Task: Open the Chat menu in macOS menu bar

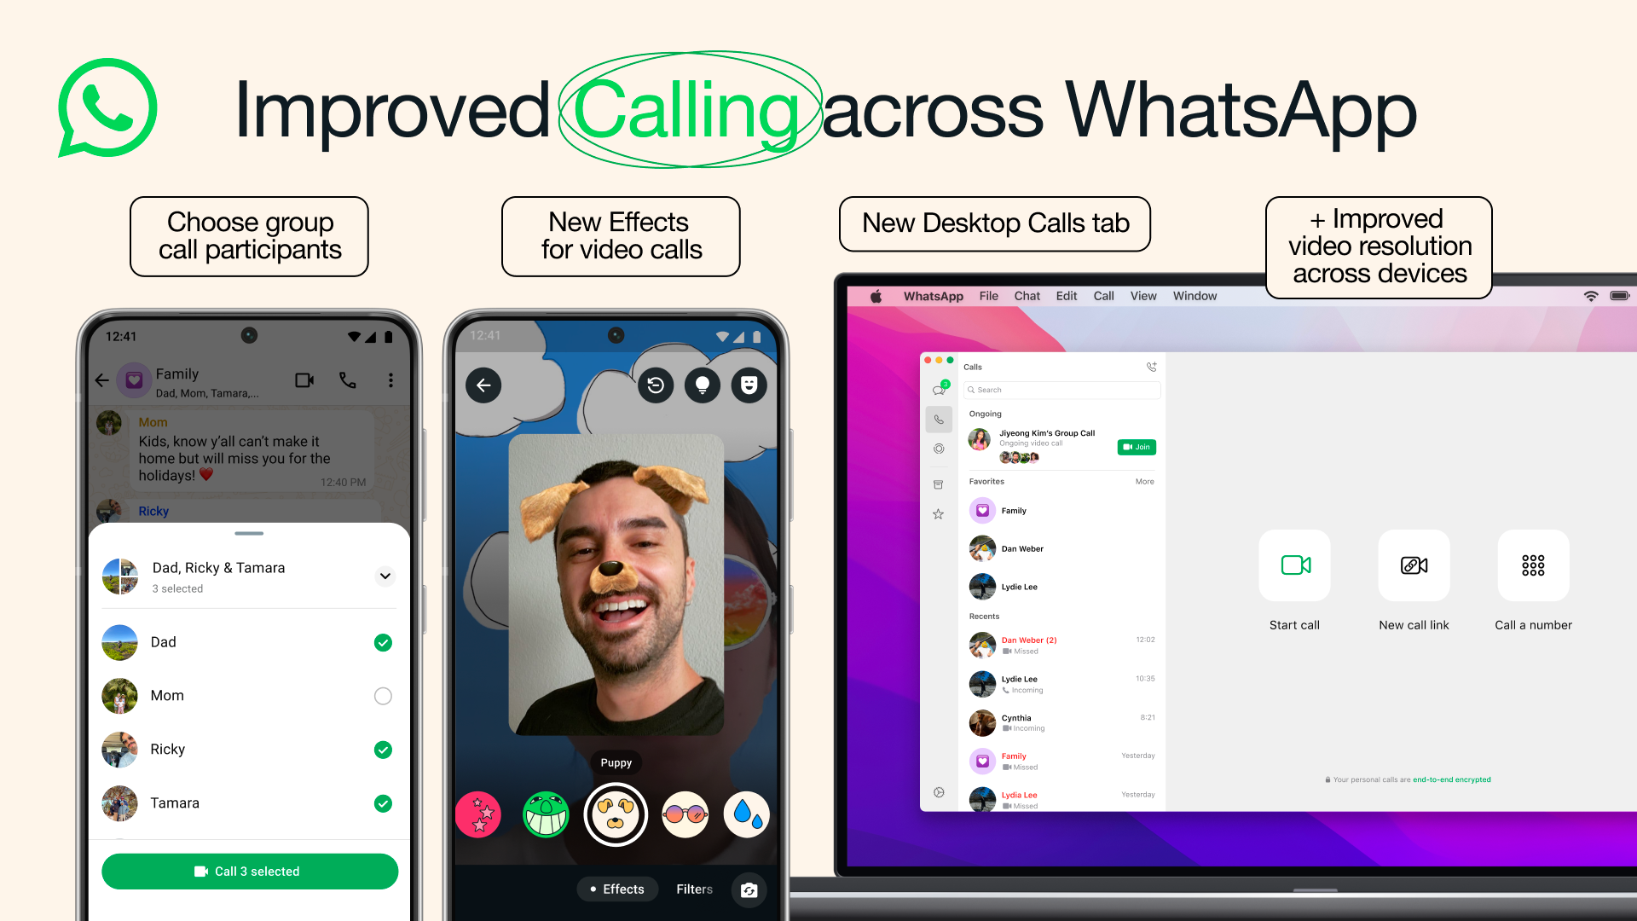Action: (1024, 296)
